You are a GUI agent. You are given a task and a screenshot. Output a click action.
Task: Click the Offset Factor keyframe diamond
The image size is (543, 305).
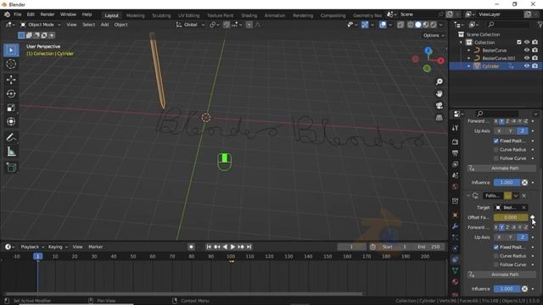point(533,217)
